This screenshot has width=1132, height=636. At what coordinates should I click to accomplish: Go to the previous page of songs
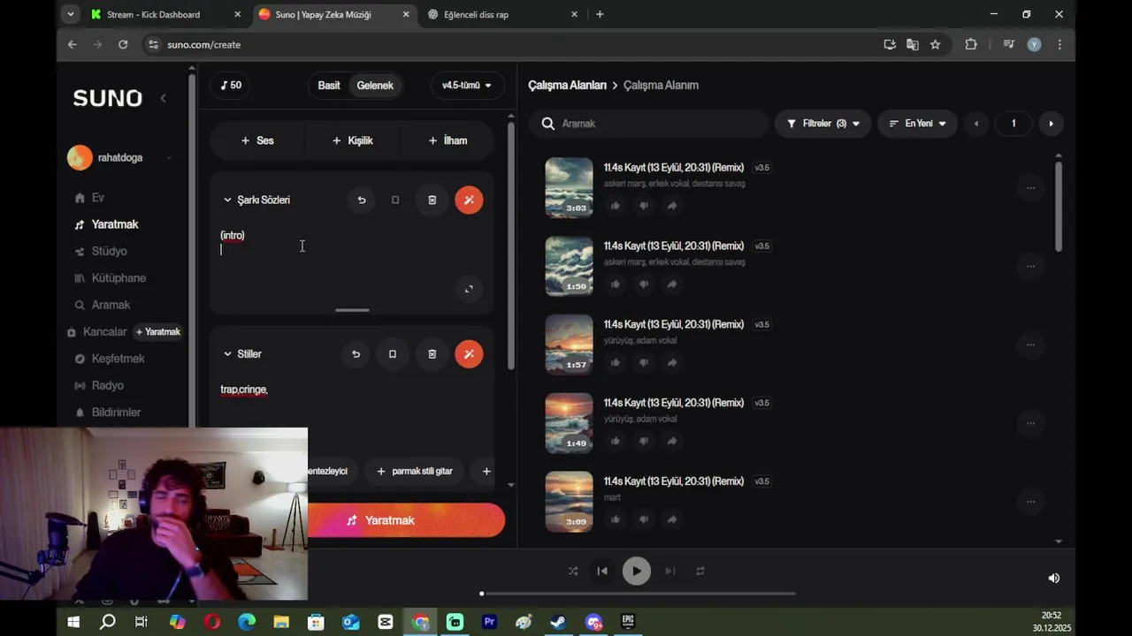(x=976, y=124)
